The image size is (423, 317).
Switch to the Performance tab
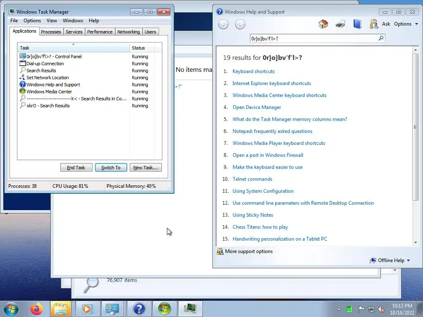click(100, 32)
